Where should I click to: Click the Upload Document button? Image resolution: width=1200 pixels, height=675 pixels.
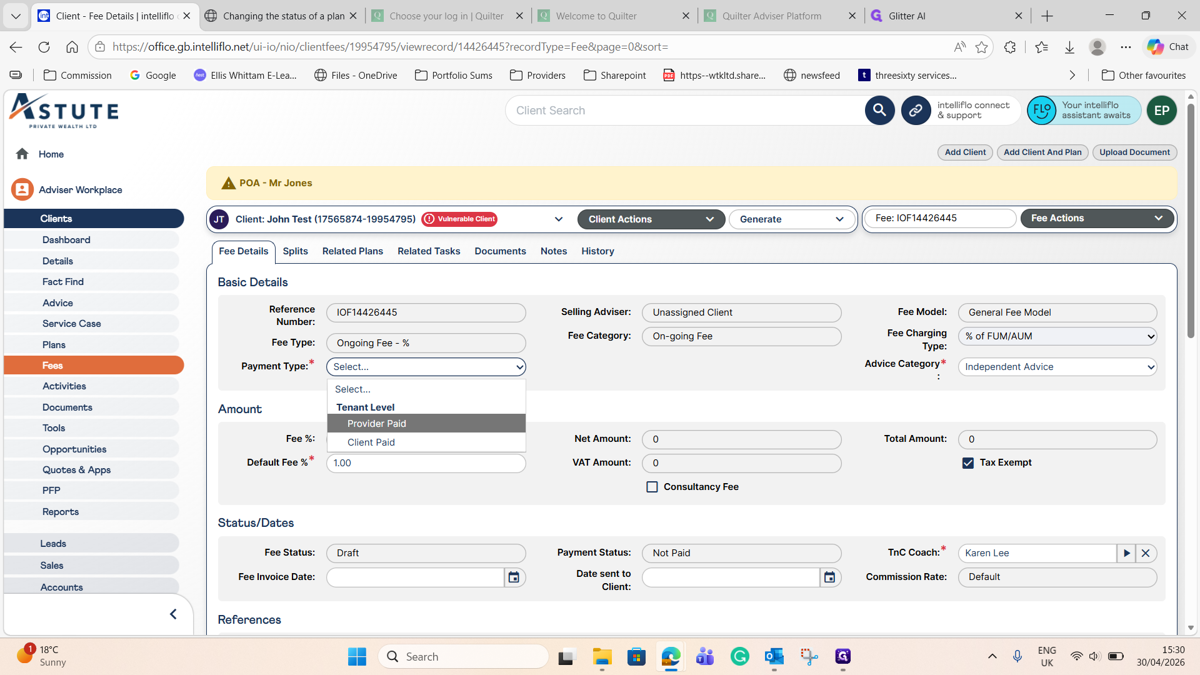[x=1134, y=152]
